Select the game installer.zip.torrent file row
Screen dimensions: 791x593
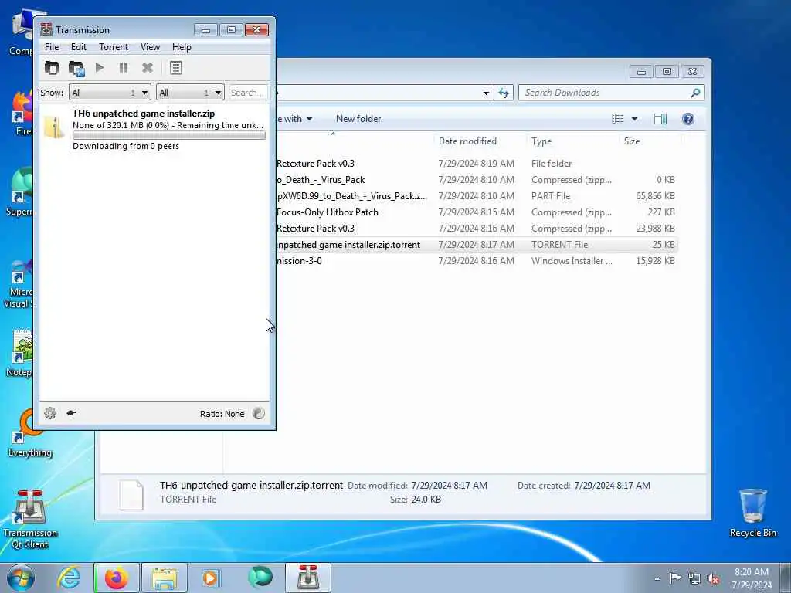[x=476, y=245]
